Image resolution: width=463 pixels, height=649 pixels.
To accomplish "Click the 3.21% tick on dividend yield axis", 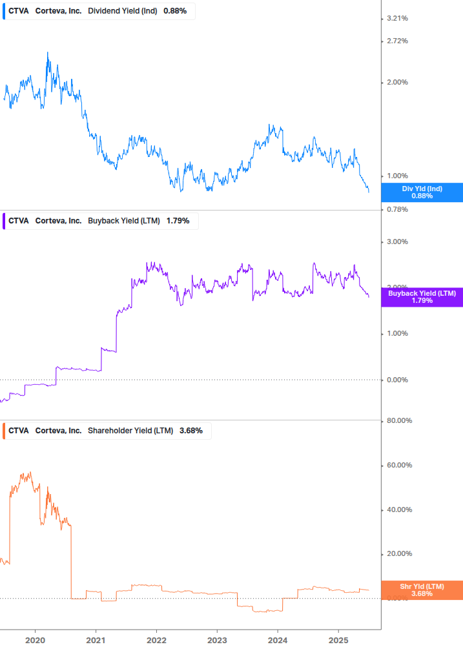I will [397, 18].
